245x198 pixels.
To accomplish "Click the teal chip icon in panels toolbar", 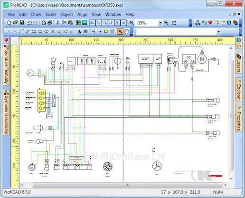I will (x=229, y=23).
